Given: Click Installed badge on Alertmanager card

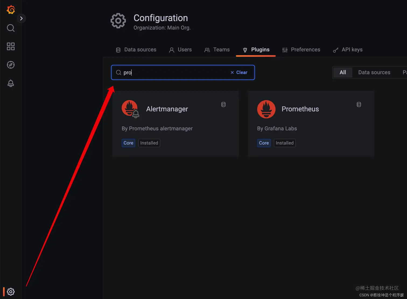Looking at the screenshot, I should (149, 143).
